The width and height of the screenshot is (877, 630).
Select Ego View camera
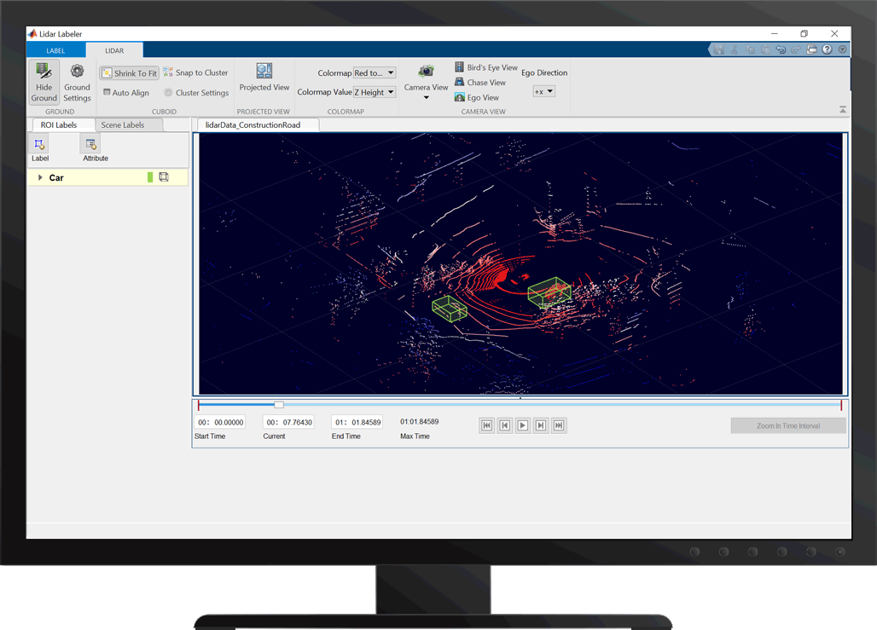pos(479,96)
